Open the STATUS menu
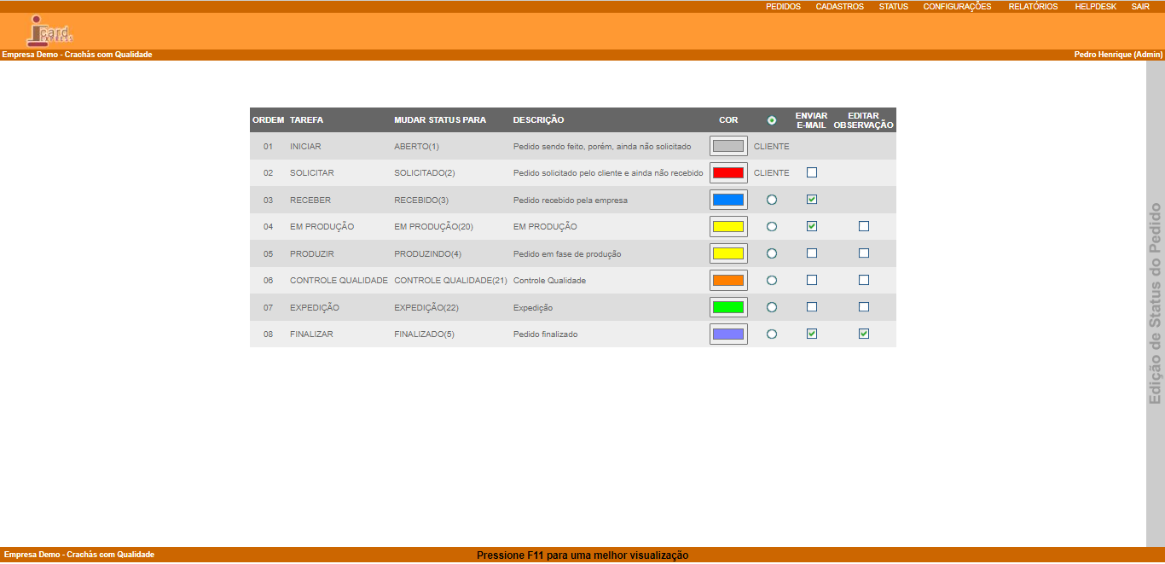1165x564 pixels. [x=893, y=7]
